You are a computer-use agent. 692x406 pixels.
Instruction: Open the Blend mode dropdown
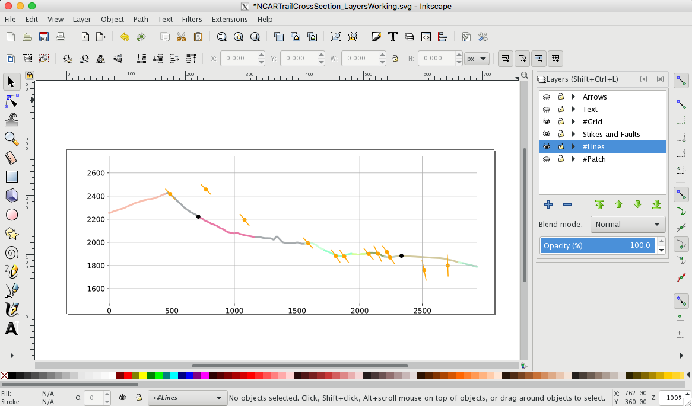(x=628, y=224)
